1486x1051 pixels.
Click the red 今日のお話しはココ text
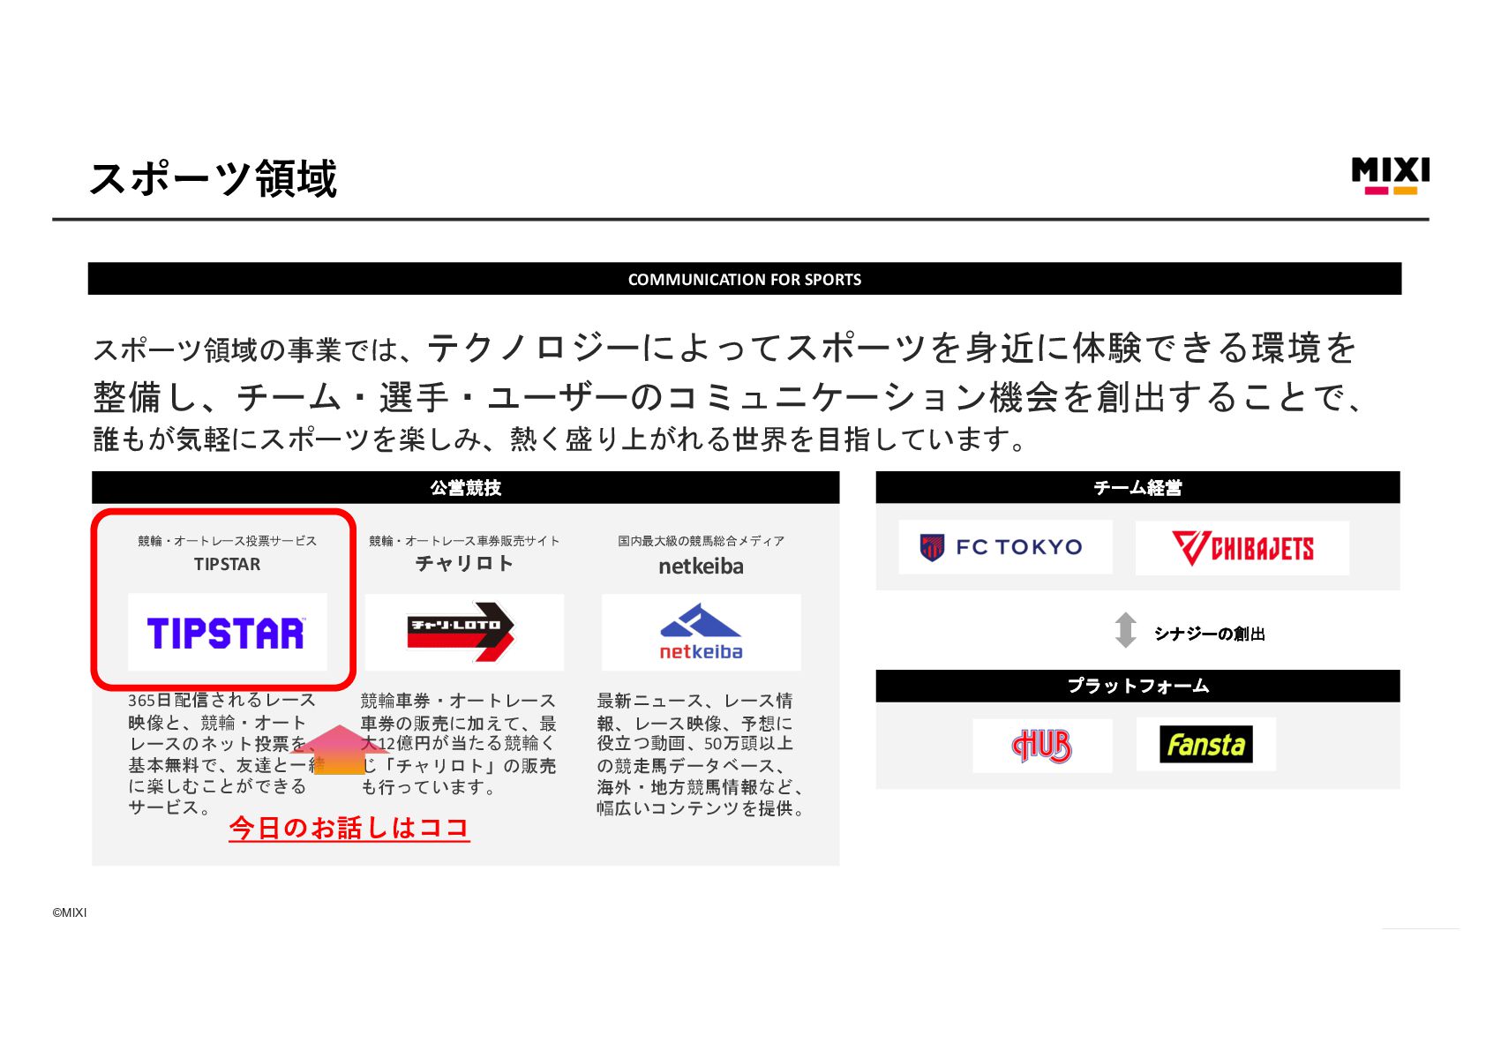point(349,828)
